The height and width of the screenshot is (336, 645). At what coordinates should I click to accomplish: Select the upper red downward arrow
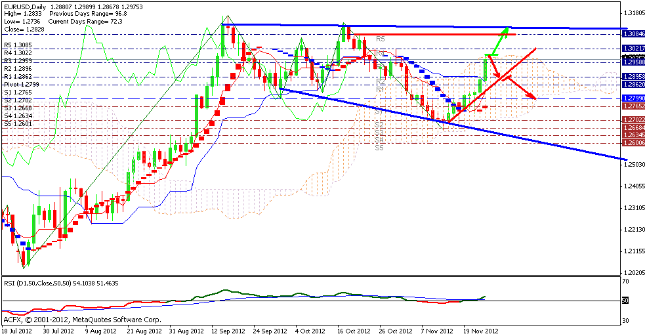tap(495, 66)
